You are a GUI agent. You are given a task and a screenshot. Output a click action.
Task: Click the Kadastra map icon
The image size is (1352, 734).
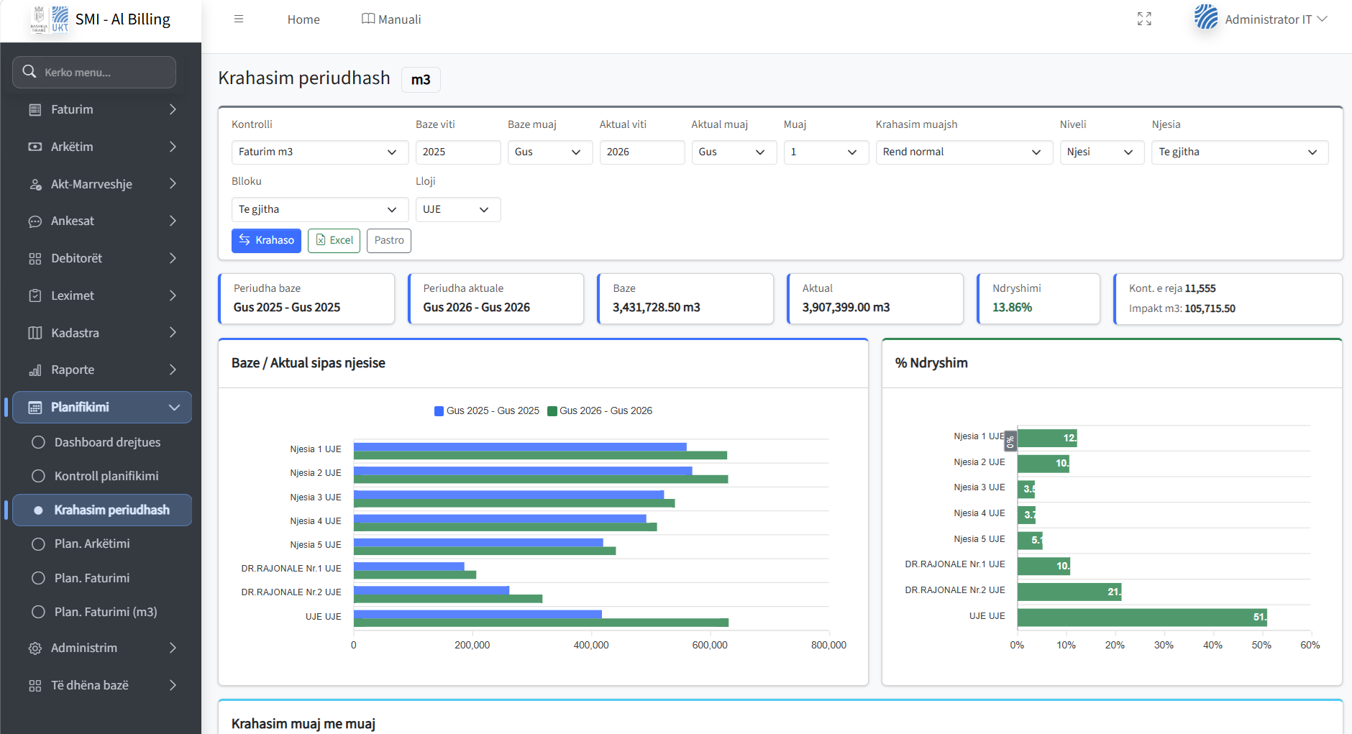tap(35, 333)
